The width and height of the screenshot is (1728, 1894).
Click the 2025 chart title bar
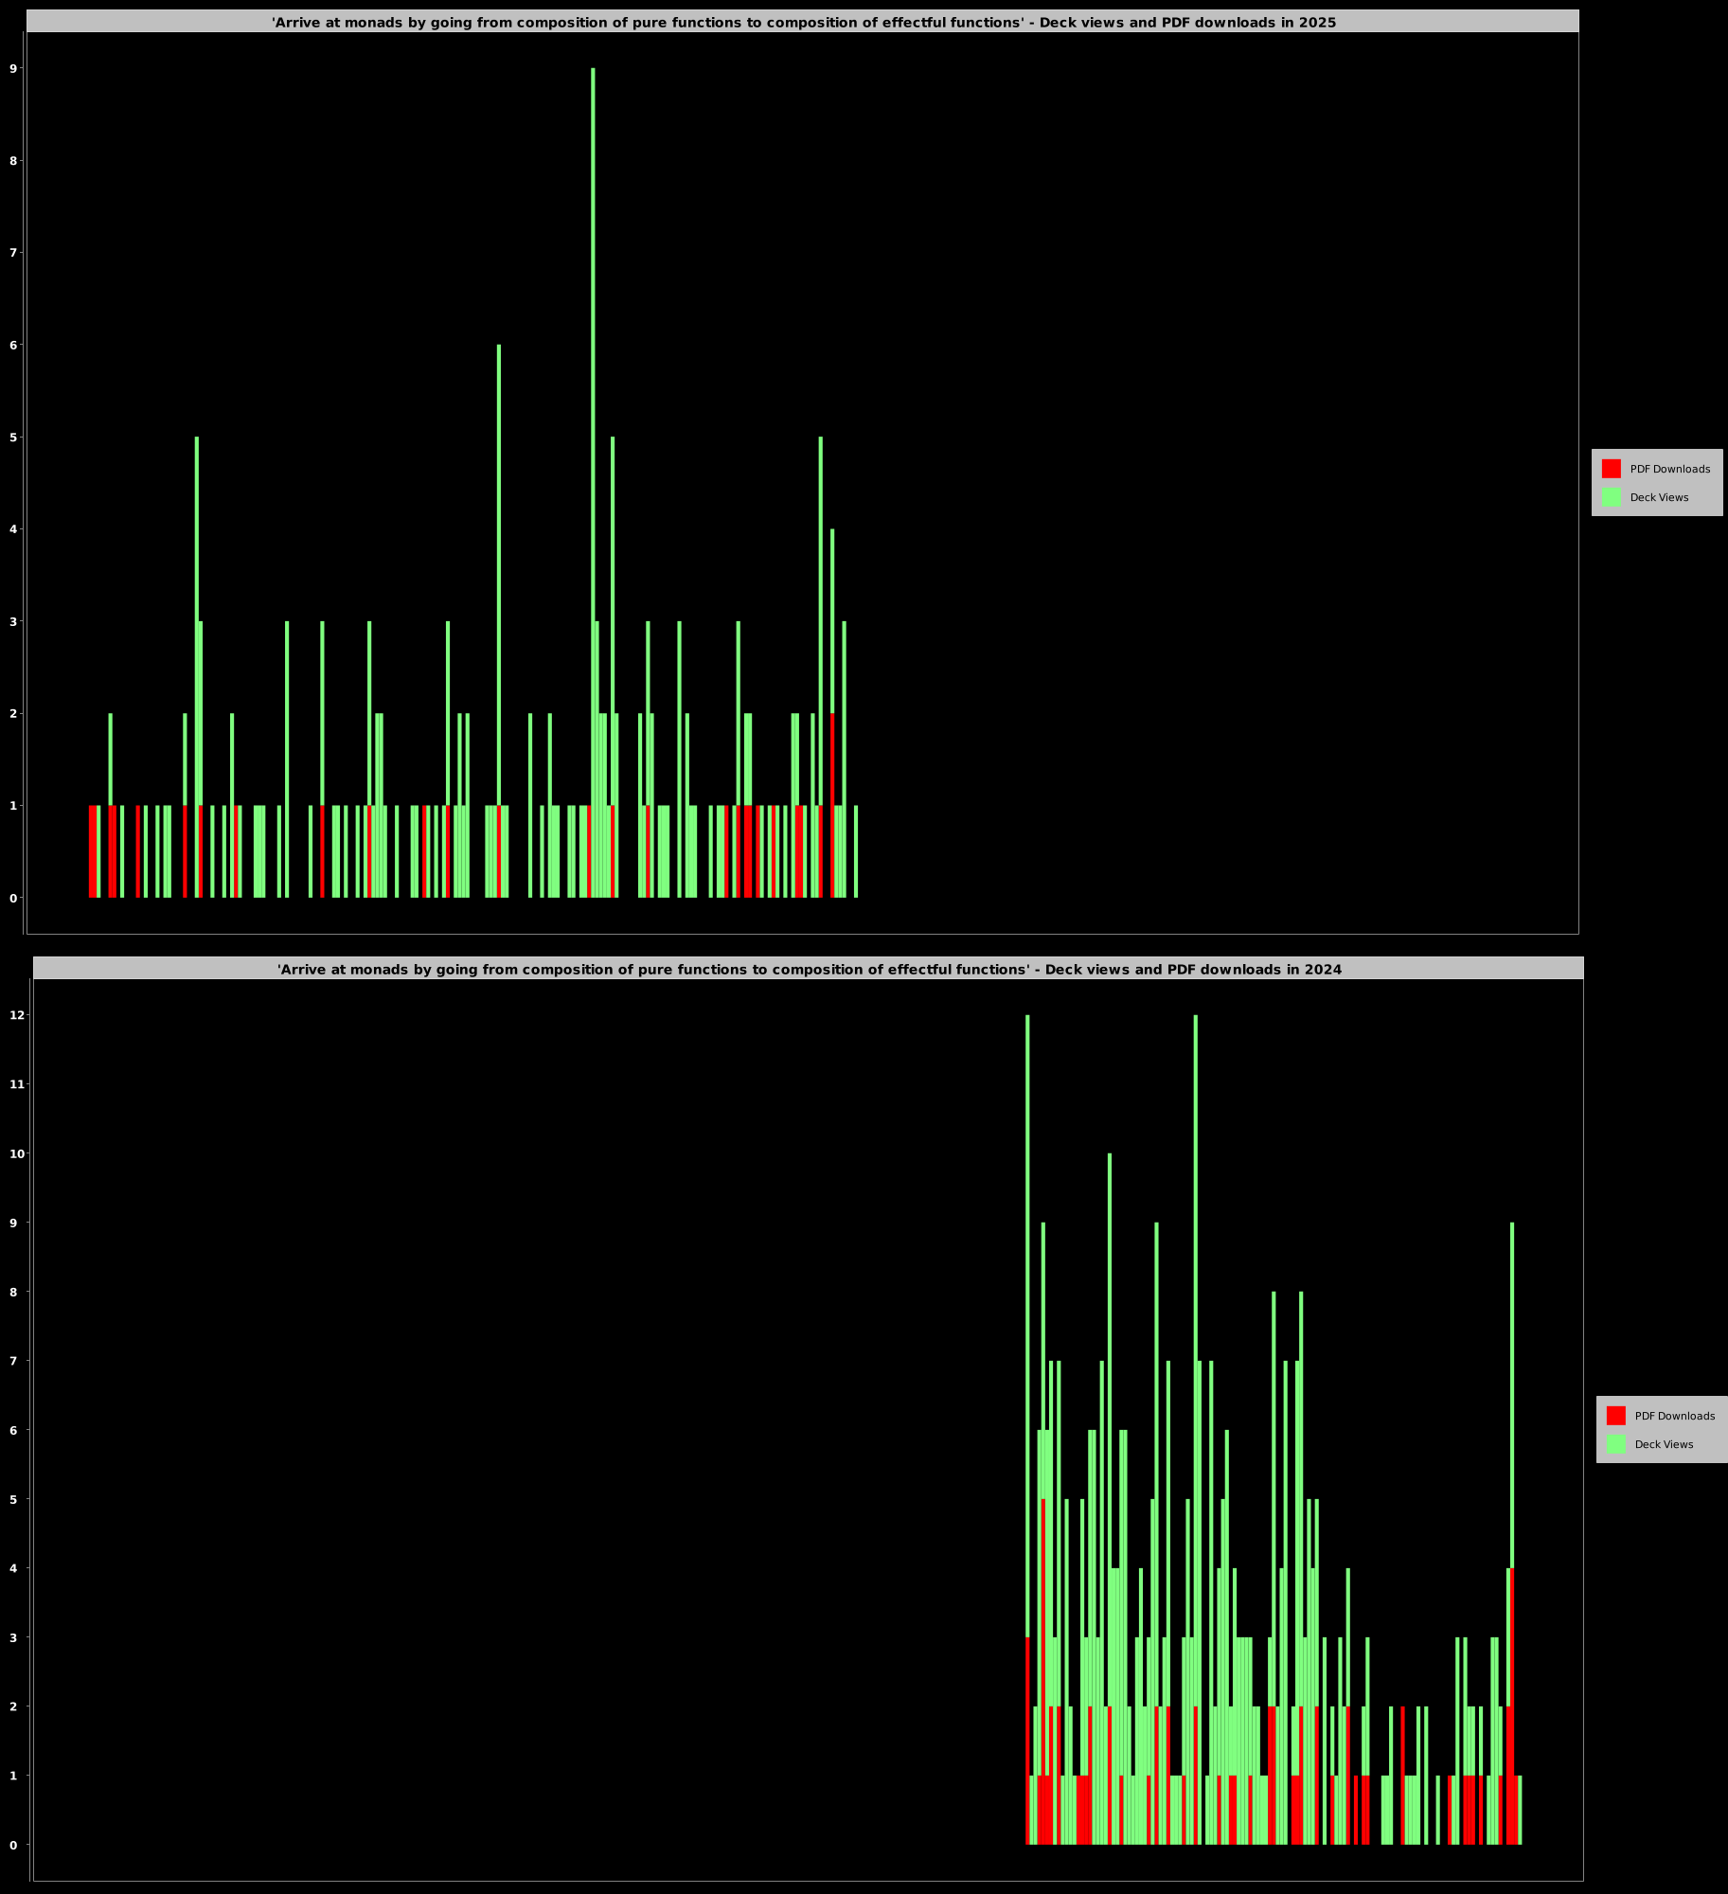coord(803,22)
